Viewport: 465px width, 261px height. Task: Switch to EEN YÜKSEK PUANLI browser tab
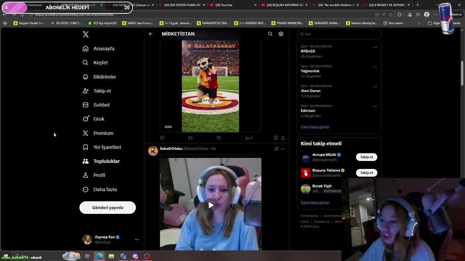tap(182, 5)
